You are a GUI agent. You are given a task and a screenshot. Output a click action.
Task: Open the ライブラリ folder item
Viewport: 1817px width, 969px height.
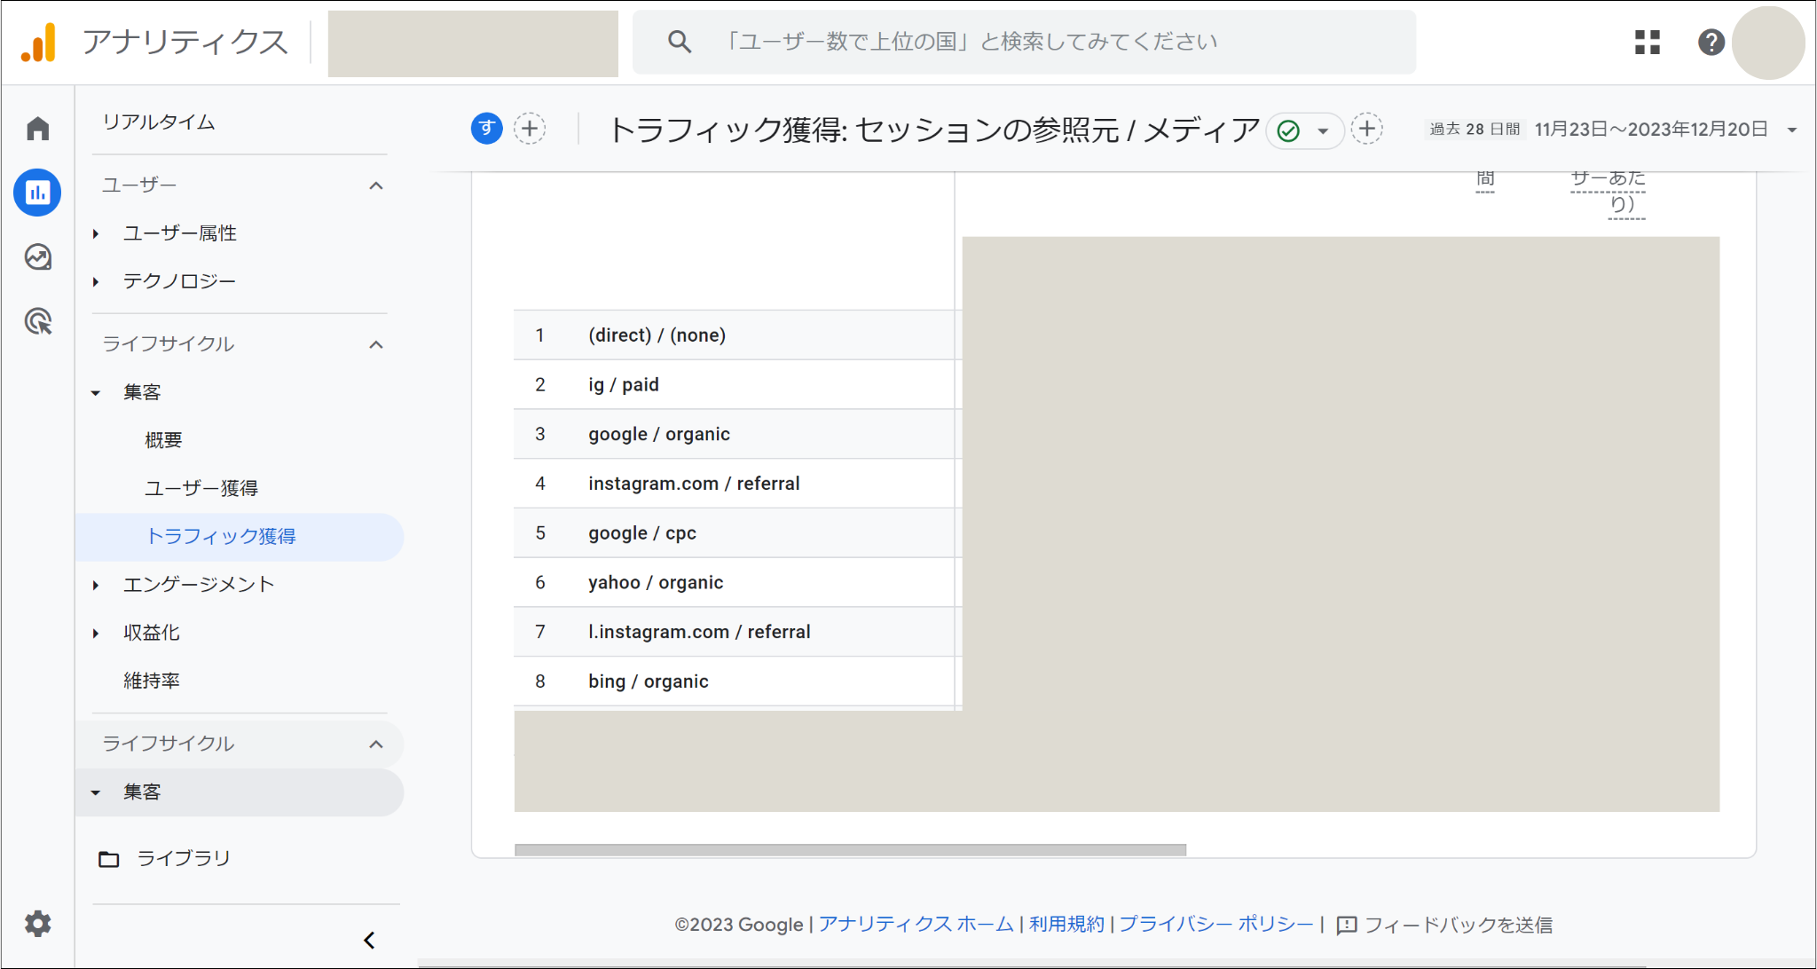[x=165, y=858]
